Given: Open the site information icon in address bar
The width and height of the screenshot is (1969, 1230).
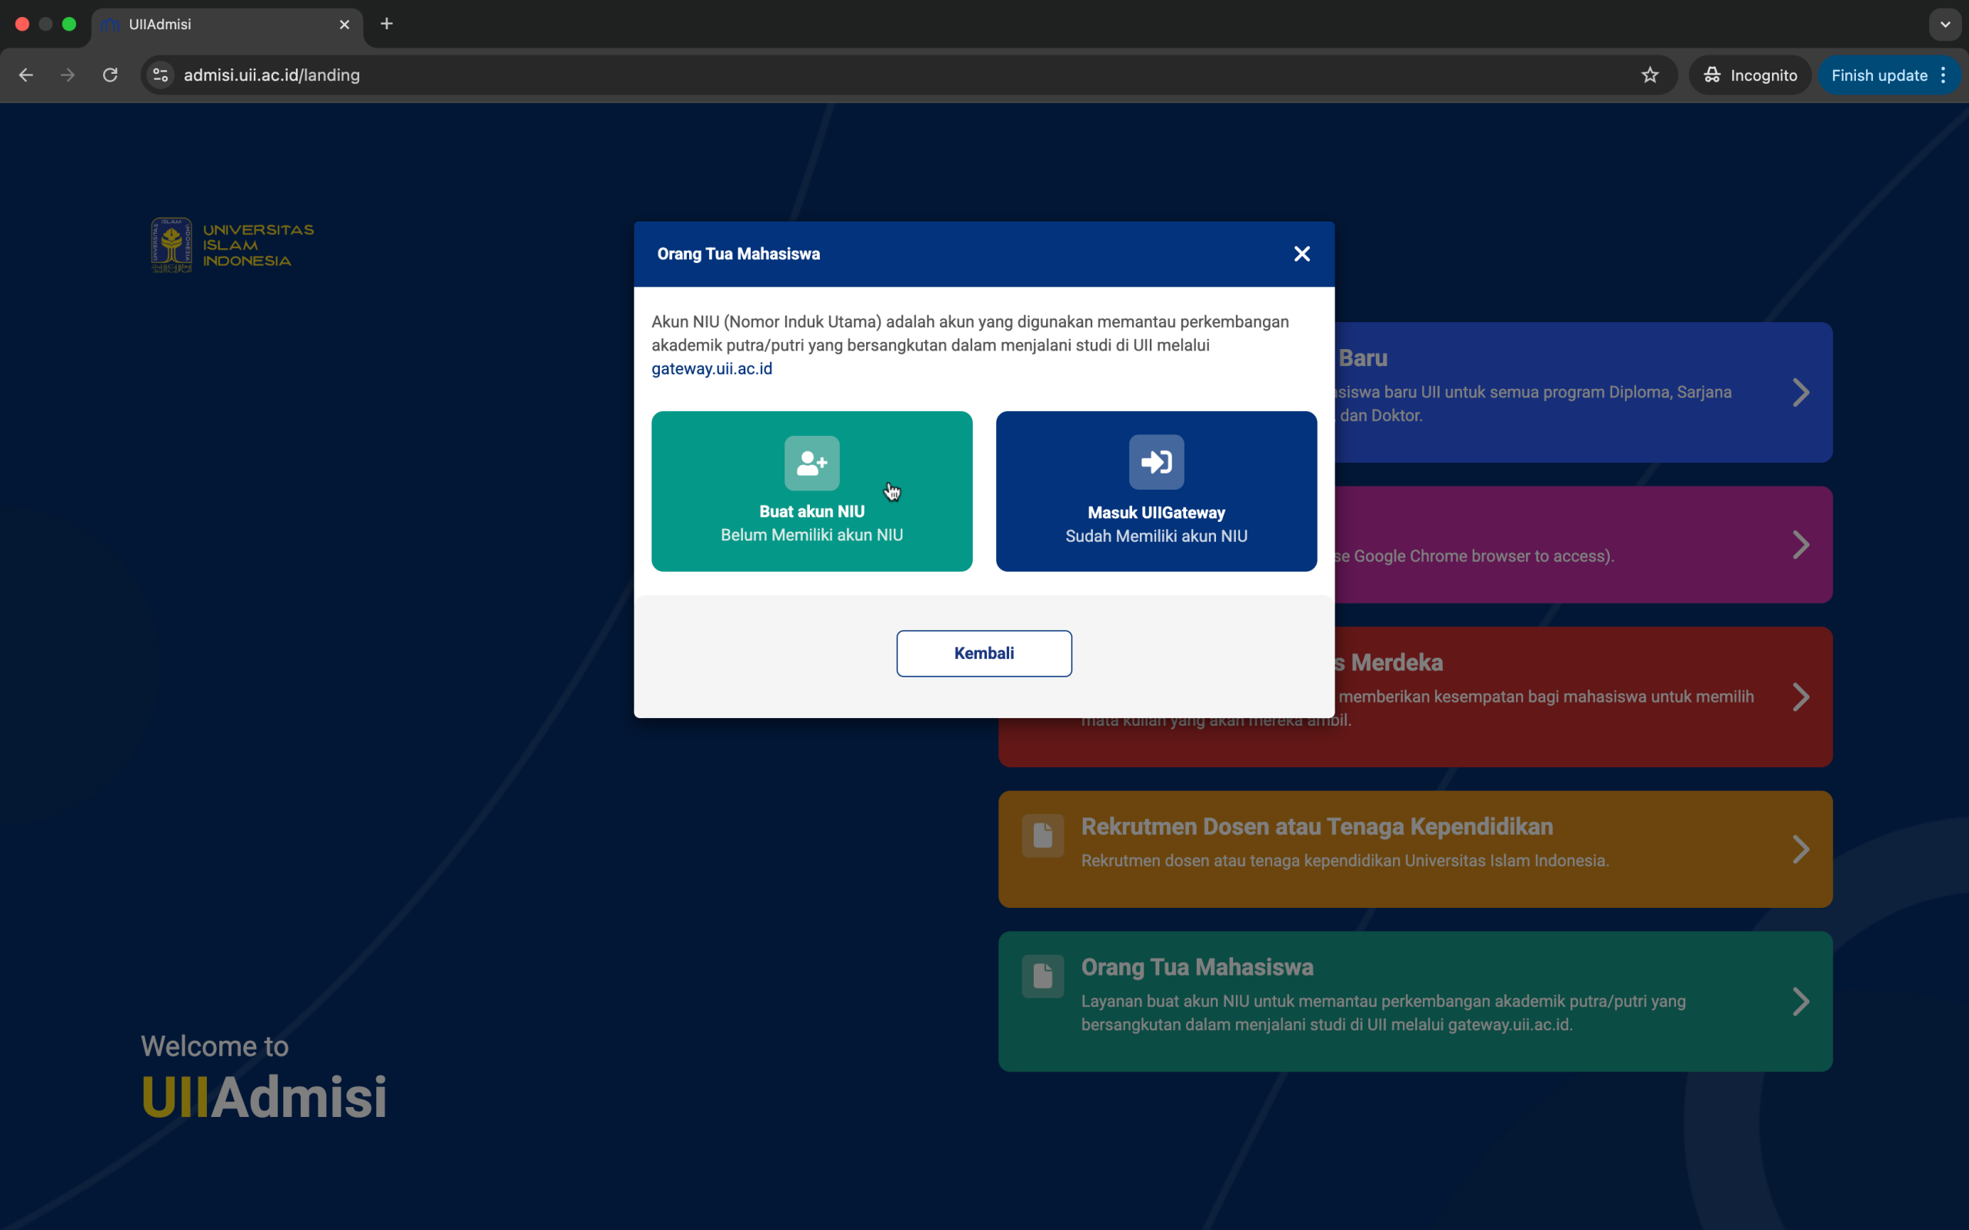Looking at the screenshot, I should pyautogui.click(x=160, y=75).
